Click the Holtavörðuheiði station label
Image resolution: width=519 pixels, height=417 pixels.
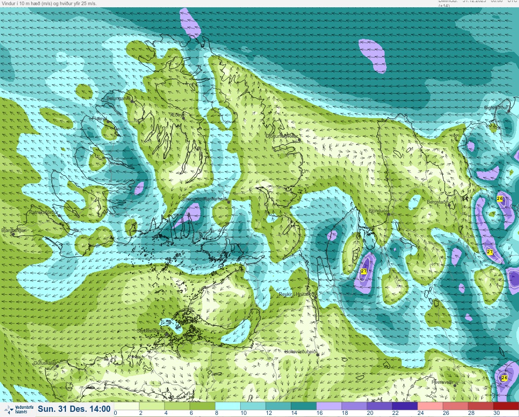301,352
